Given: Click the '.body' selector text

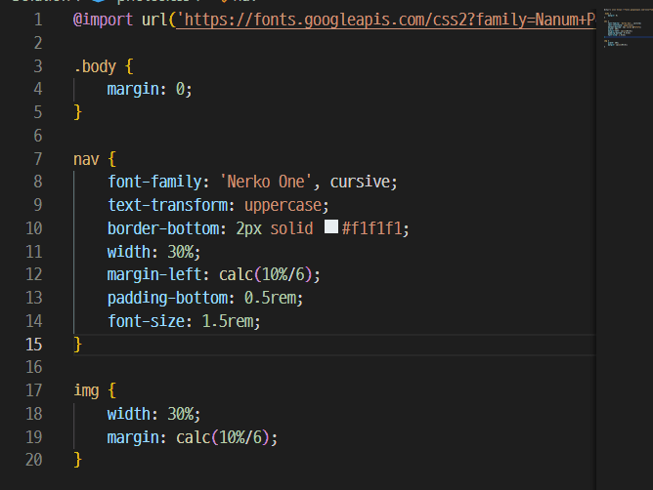Looking at the screenshot, I should [x=95, y=66].
